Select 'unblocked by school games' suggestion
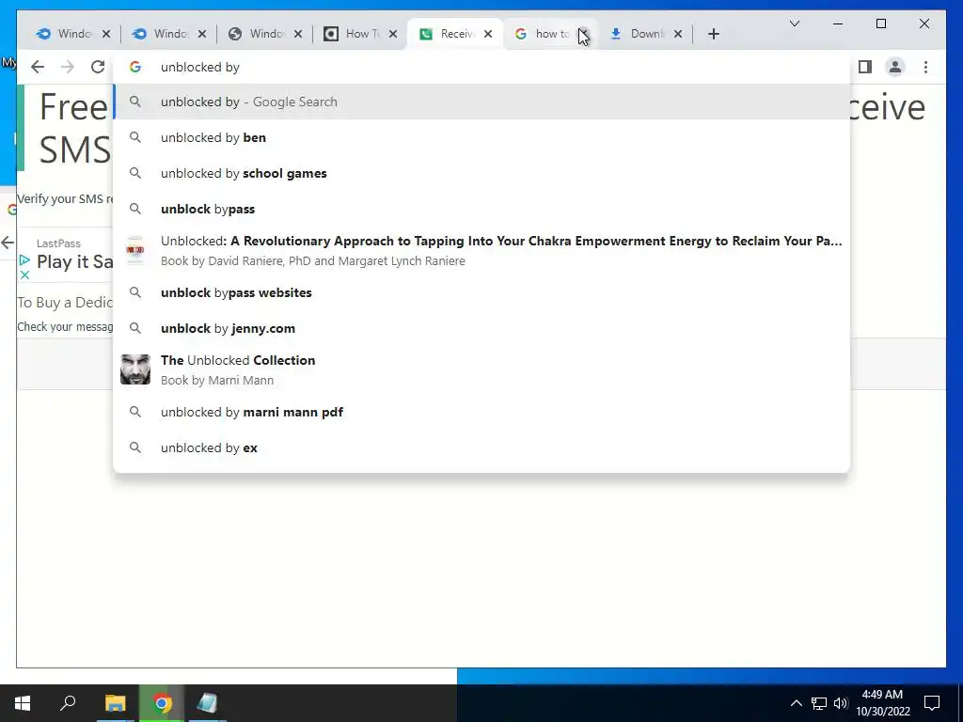The height and width of the screenshot is (722, 963). pyautogui.click(x=482, y=173)
